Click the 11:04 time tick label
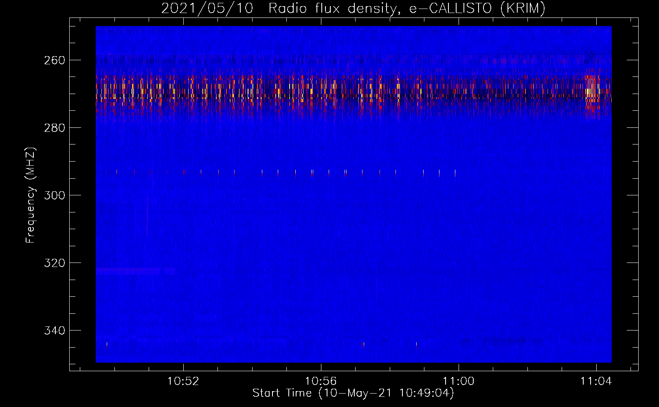 tap(596, 381)
